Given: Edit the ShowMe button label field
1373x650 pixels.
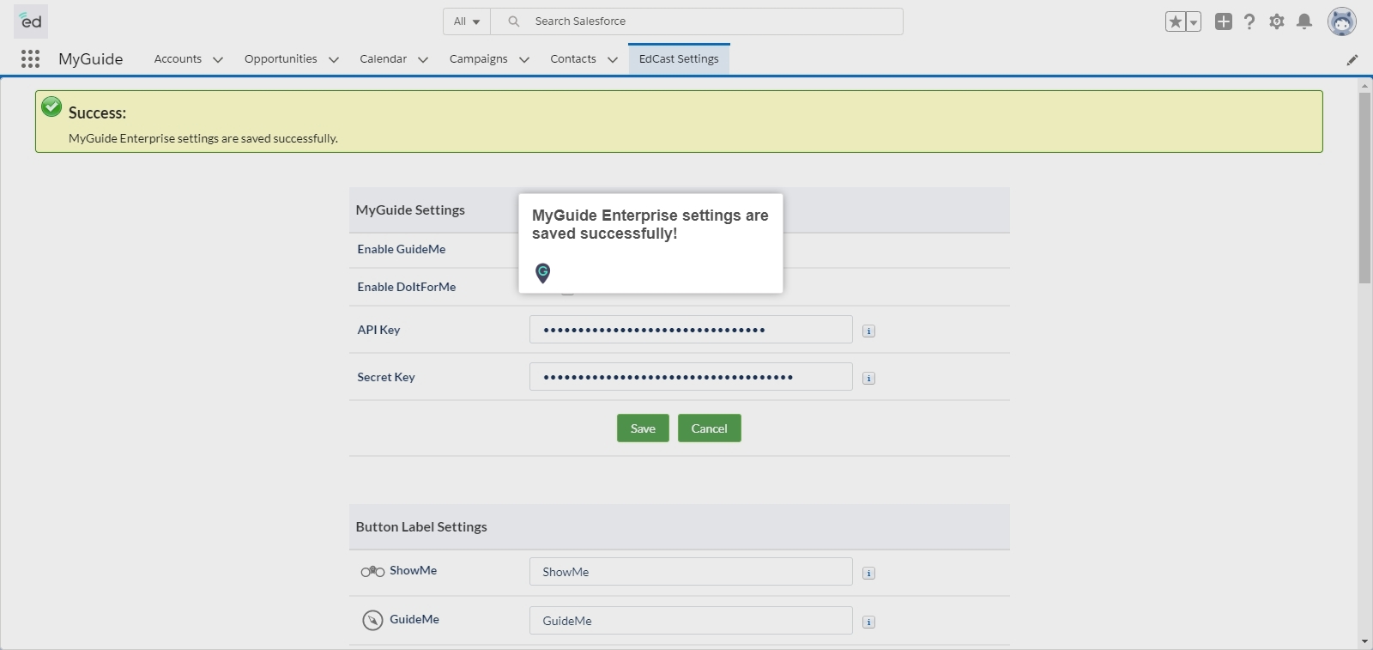Looking at the screenshot, I should pyautogui.click(x=691, y=572).
